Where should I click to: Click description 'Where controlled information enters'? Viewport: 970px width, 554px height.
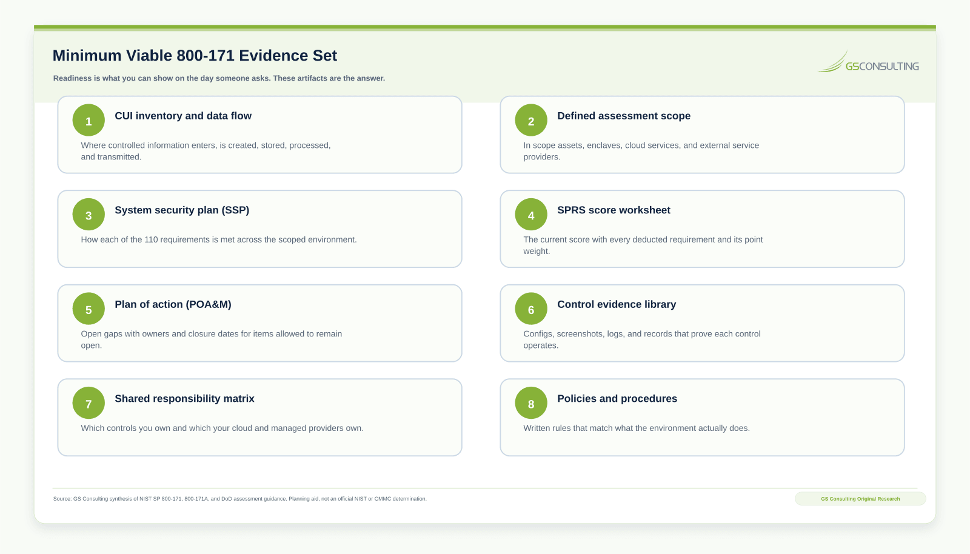206,151
